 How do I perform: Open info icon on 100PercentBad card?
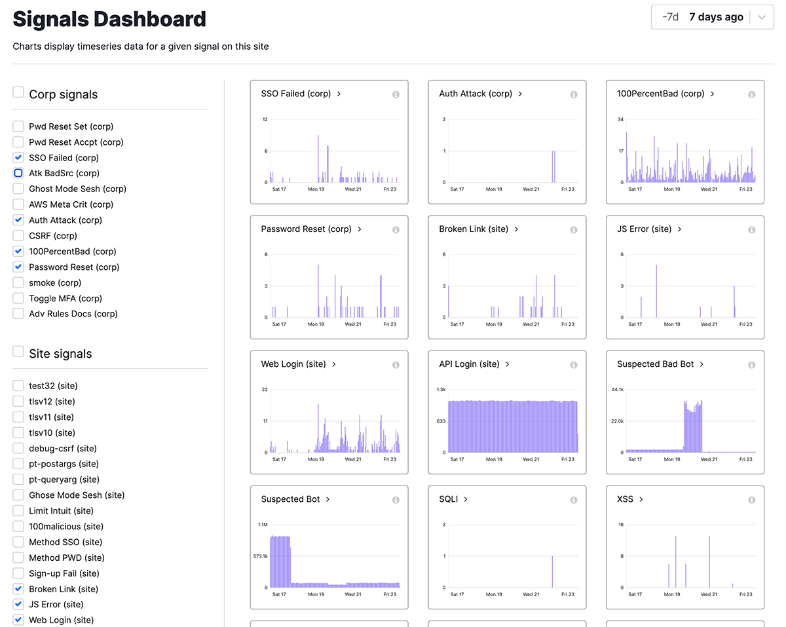tap(752, 94)
